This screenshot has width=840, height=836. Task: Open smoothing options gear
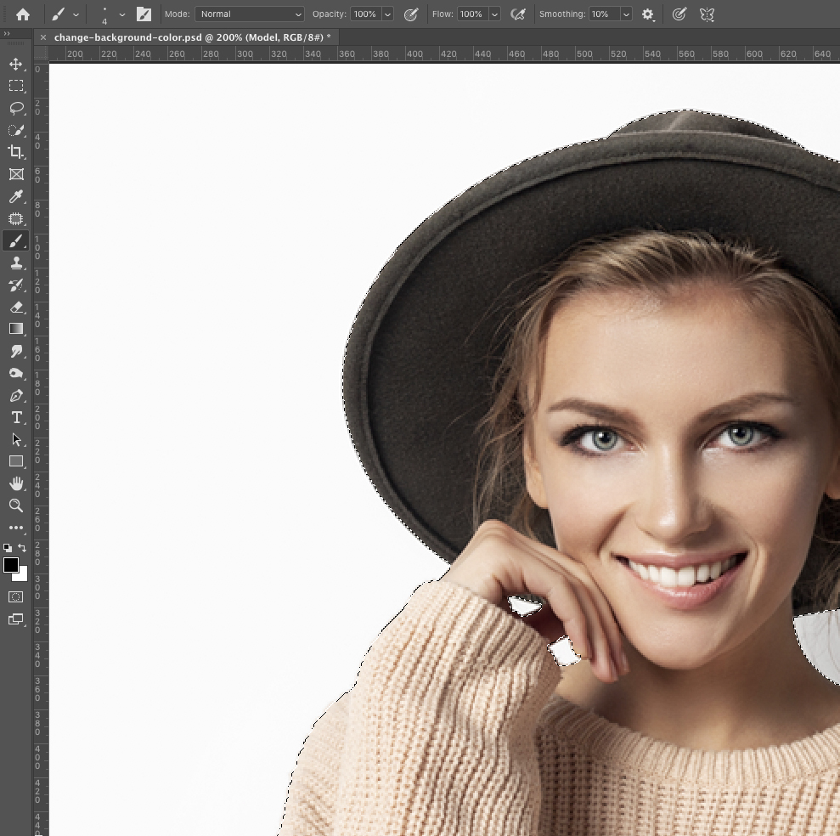(648, 14)
